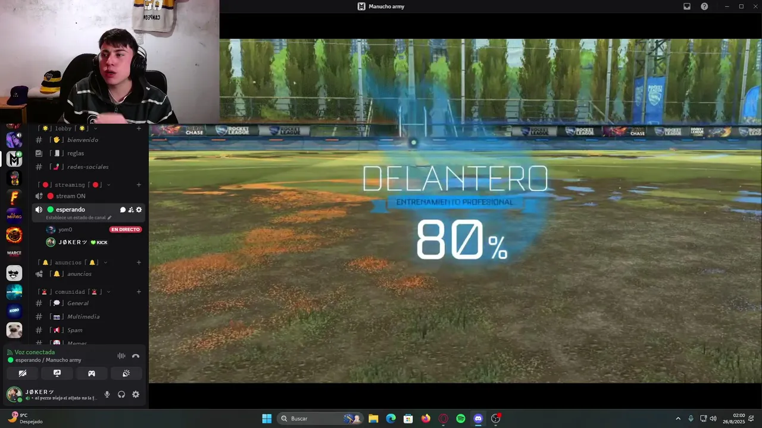Screen dimensions: 762x428
Task: Open network status in system tray
Action: (703, 418)
